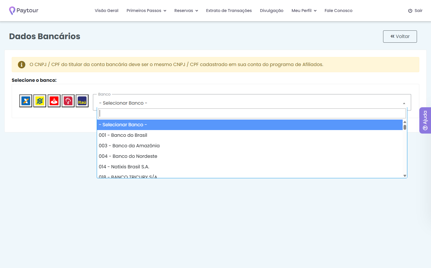Choose the '- Selecionar Banco -' highlighted option

pos(250,125)
